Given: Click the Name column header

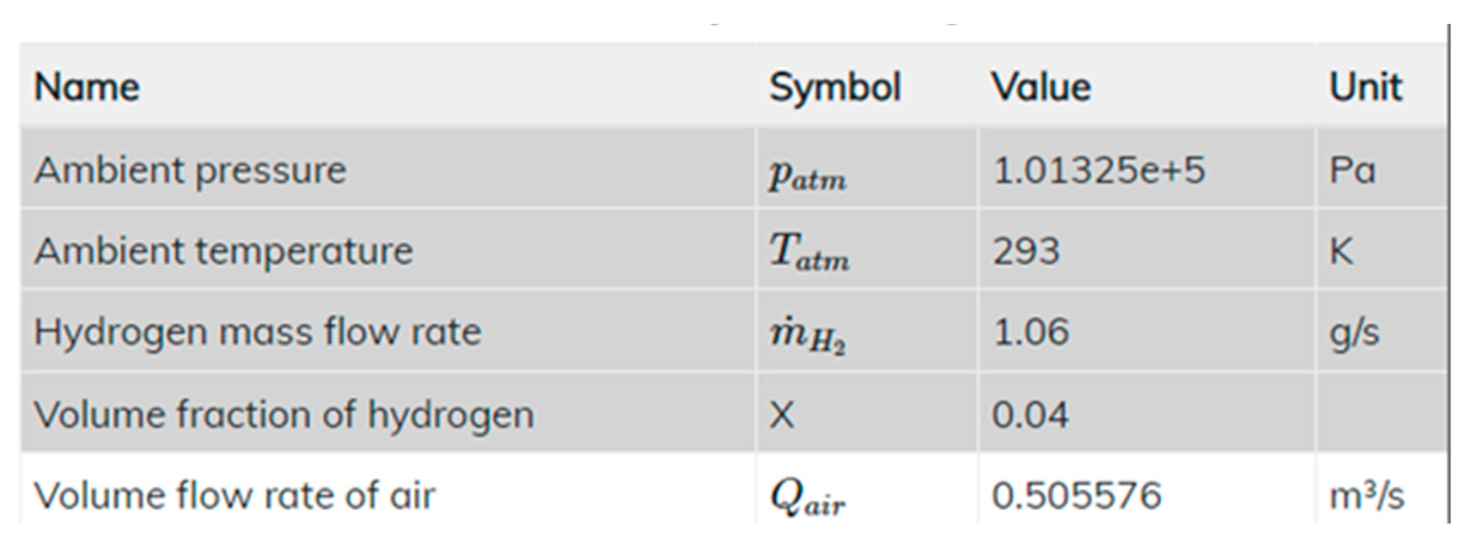Looking at the screenshot, I should (x=87, y=87).
